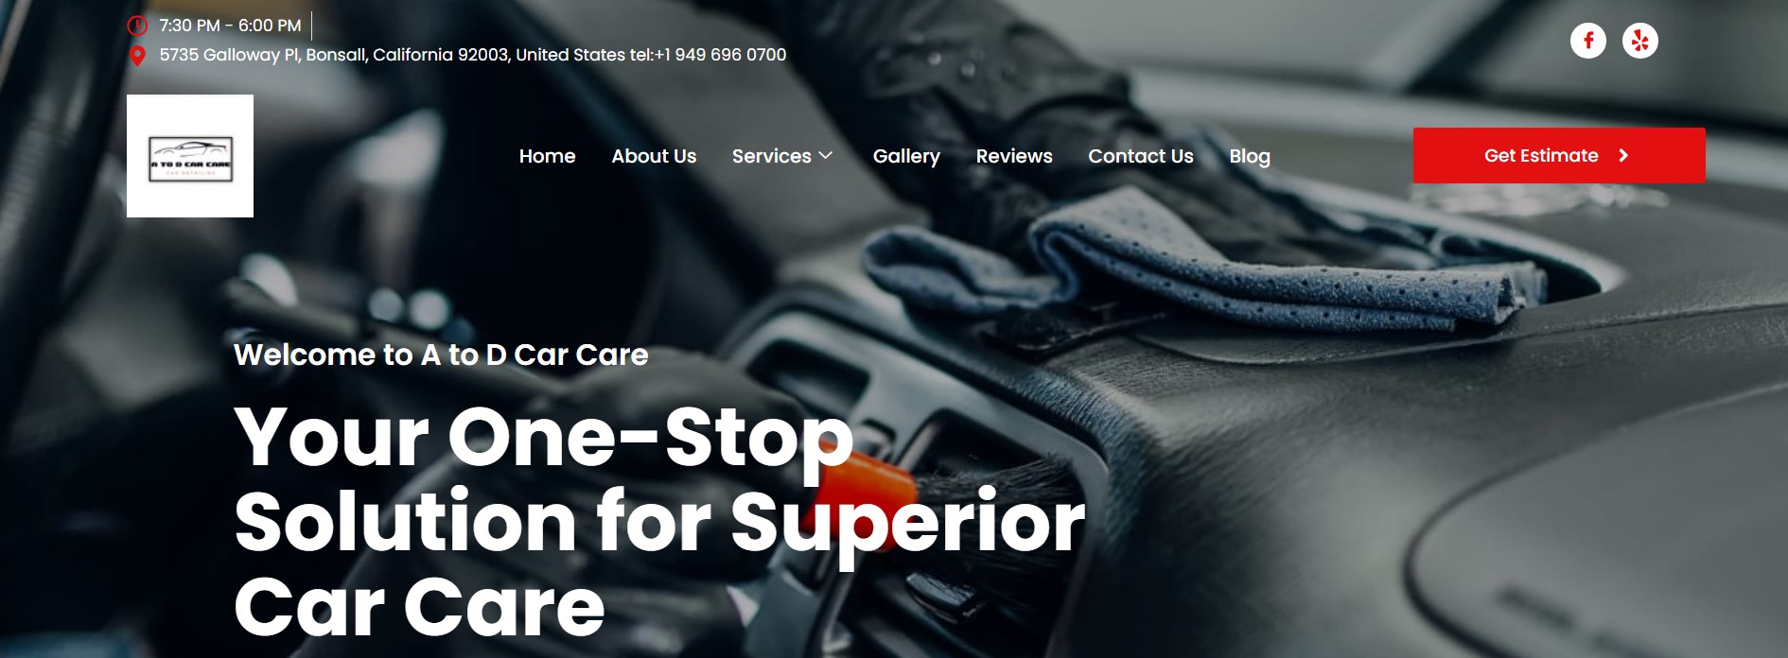Image resolution: width=1788 pixels, height=658 pixels.
Task: View the Reviews page
Action: (1014, 156)
